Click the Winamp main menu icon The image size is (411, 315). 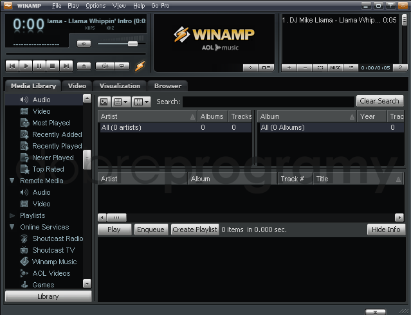tap(8, 5)
